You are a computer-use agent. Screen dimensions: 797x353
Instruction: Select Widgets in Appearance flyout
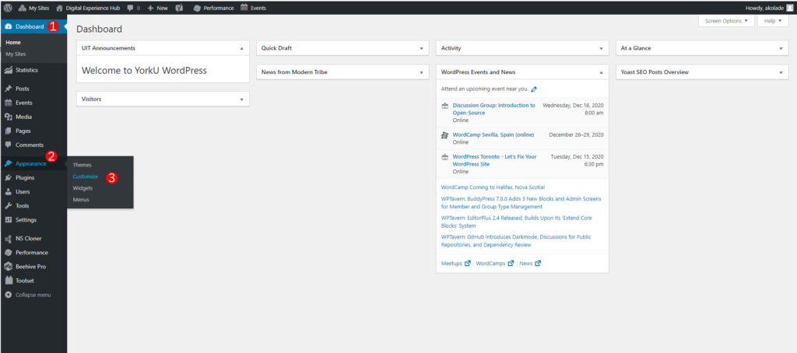click(83, 188)
